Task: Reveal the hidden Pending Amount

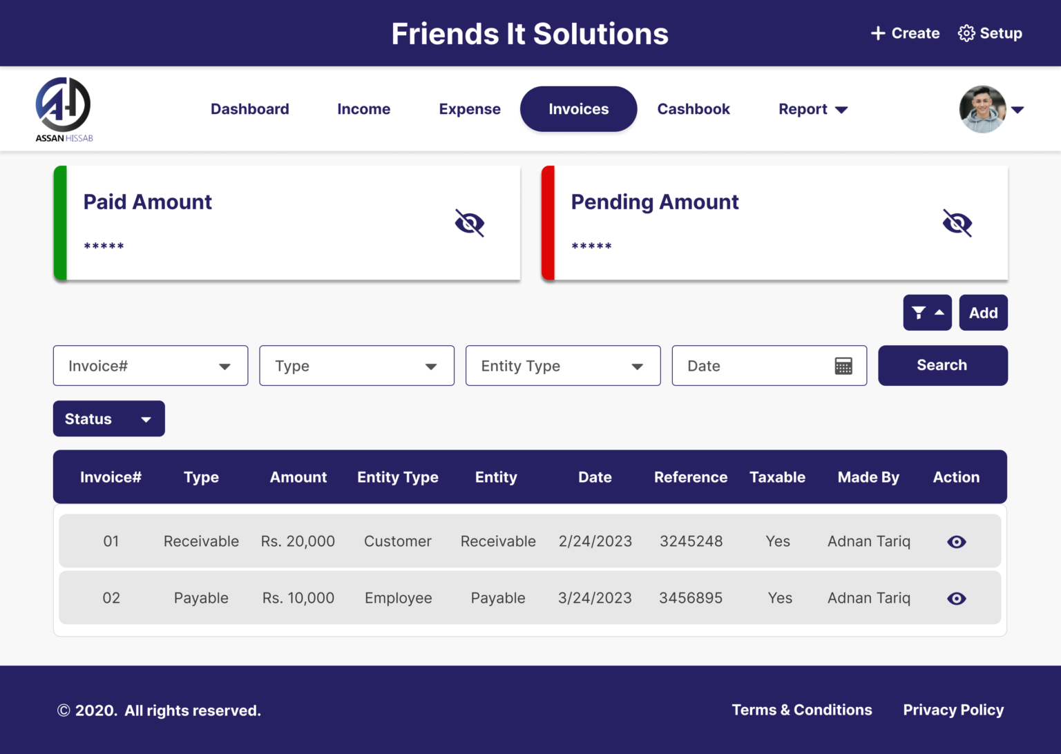Action: [x=957, y=223]
